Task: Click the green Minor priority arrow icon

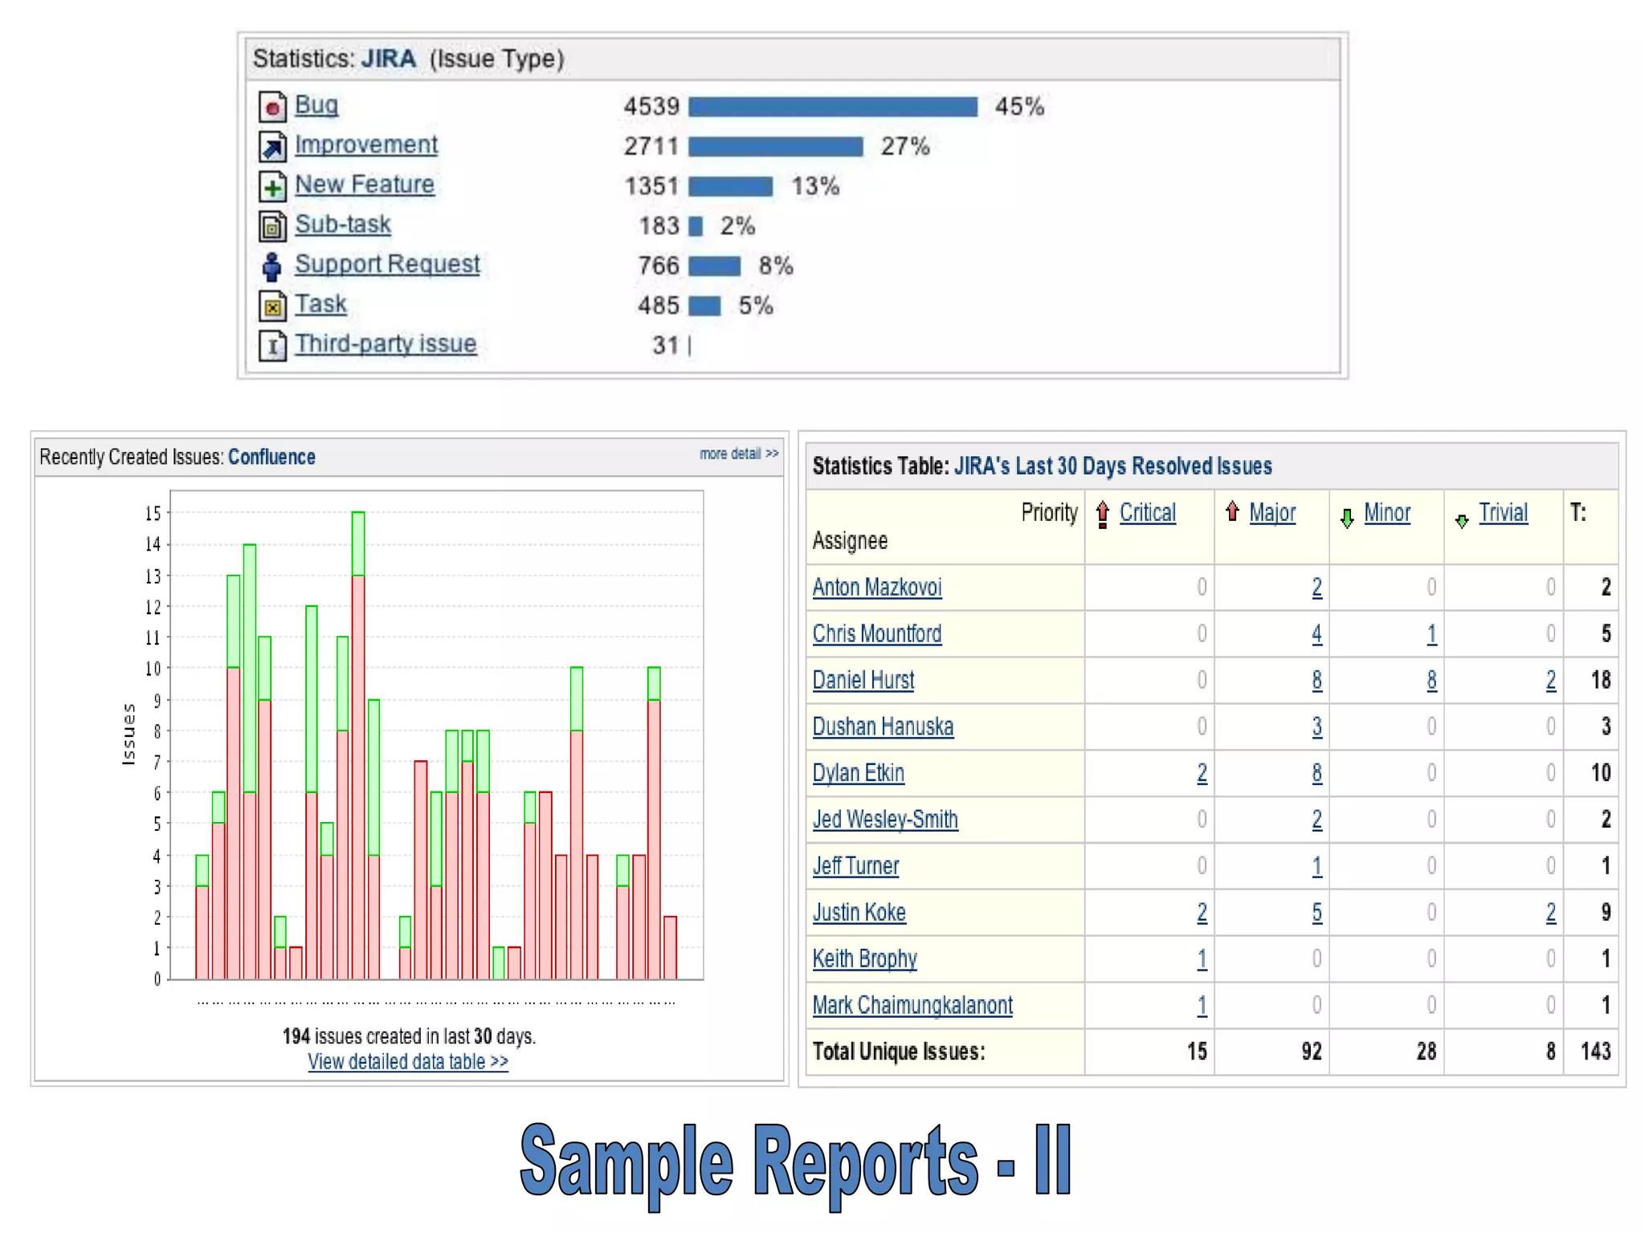Action: (x=1347, y=518)
